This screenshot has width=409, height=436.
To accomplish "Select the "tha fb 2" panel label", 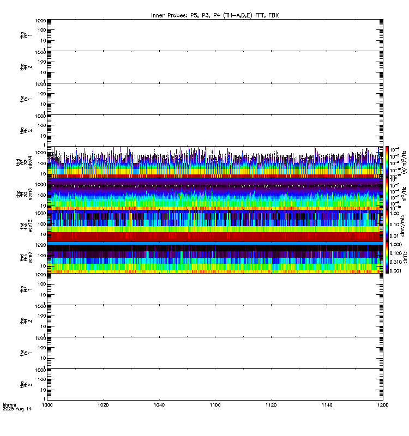I will [26, 130].
